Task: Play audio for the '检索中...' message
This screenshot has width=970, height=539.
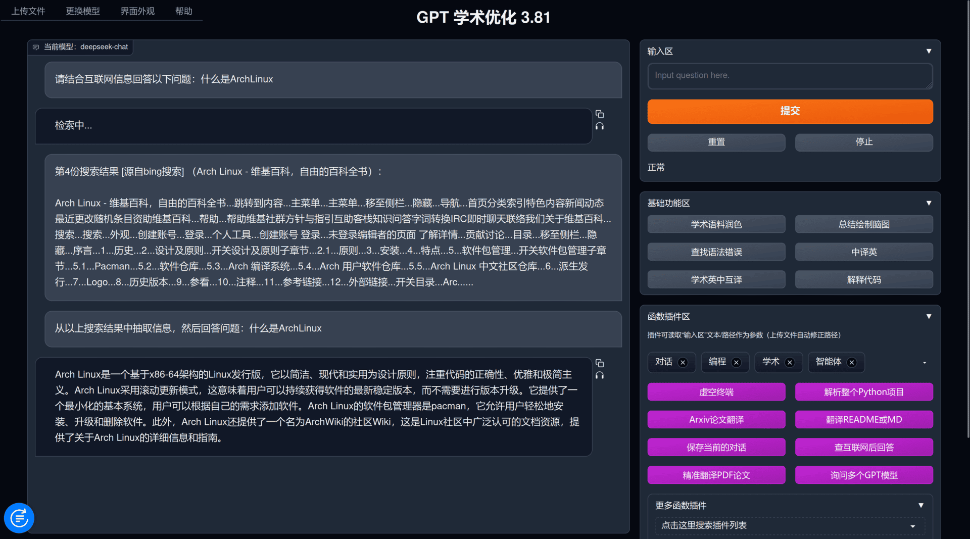Action: pos(600,126)
